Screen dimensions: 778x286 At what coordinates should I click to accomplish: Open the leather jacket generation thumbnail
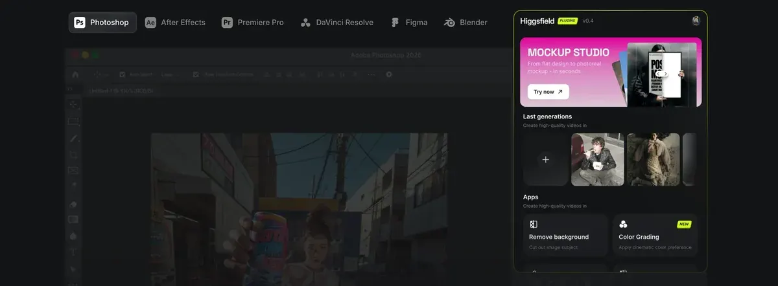(x=598, y=159)
